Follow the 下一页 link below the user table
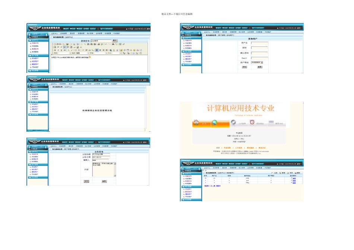The width and height of the screenshot is (354, 250). [213, 186]
